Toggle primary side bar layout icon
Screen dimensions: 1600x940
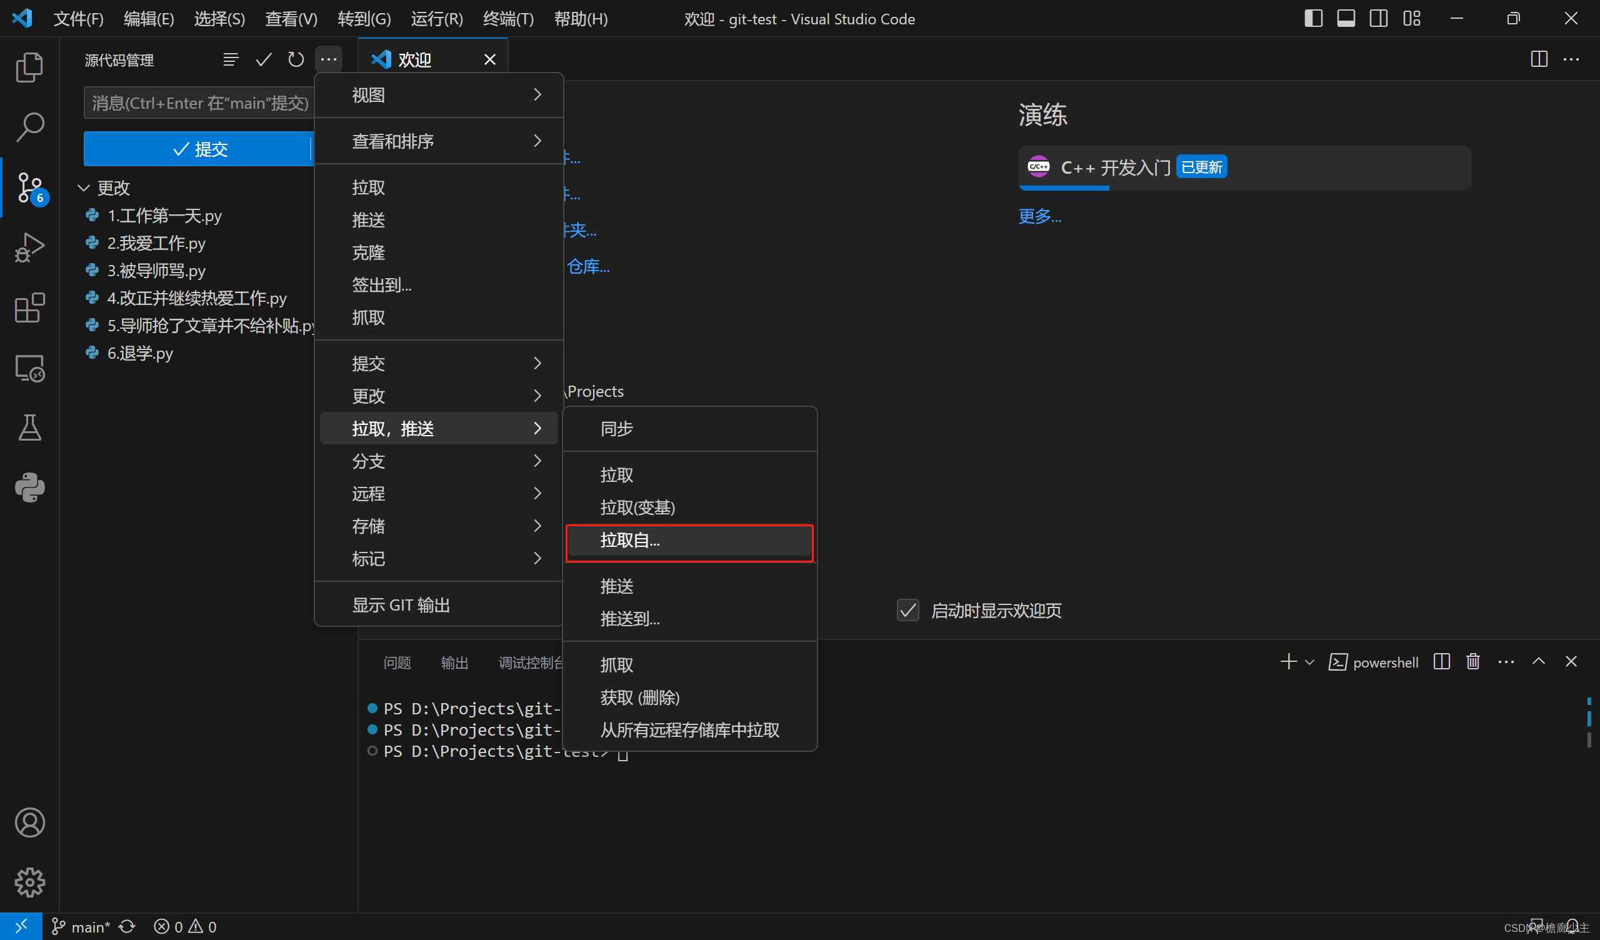(1313, 18)
